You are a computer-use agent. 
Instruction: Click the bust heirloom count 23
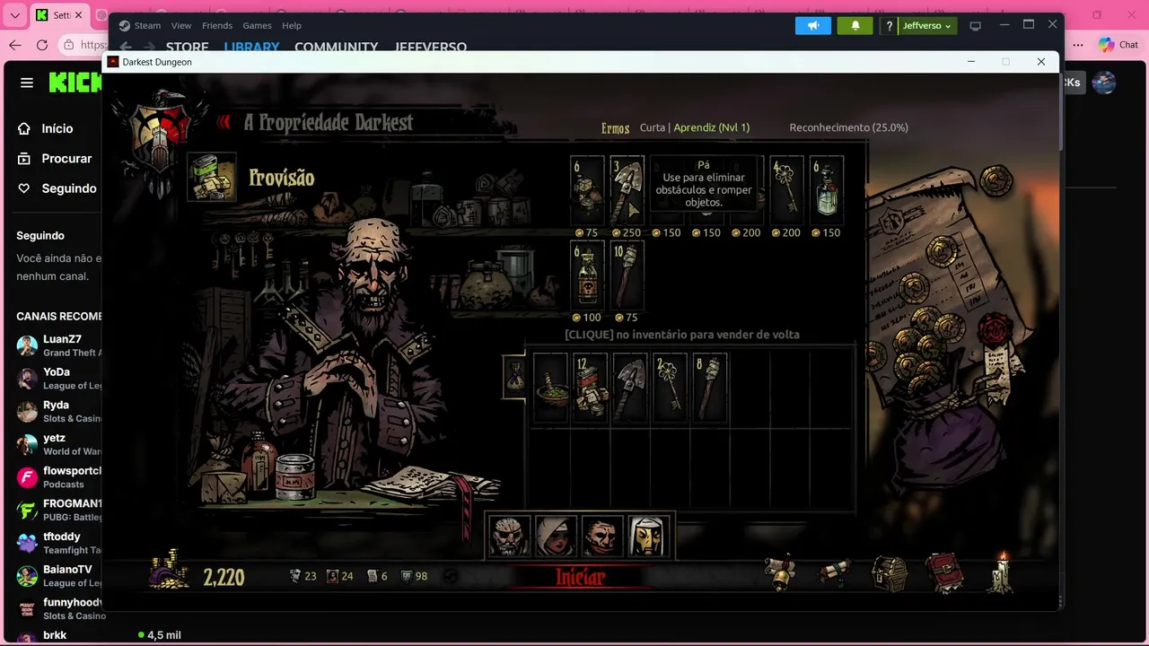point(303,576)
